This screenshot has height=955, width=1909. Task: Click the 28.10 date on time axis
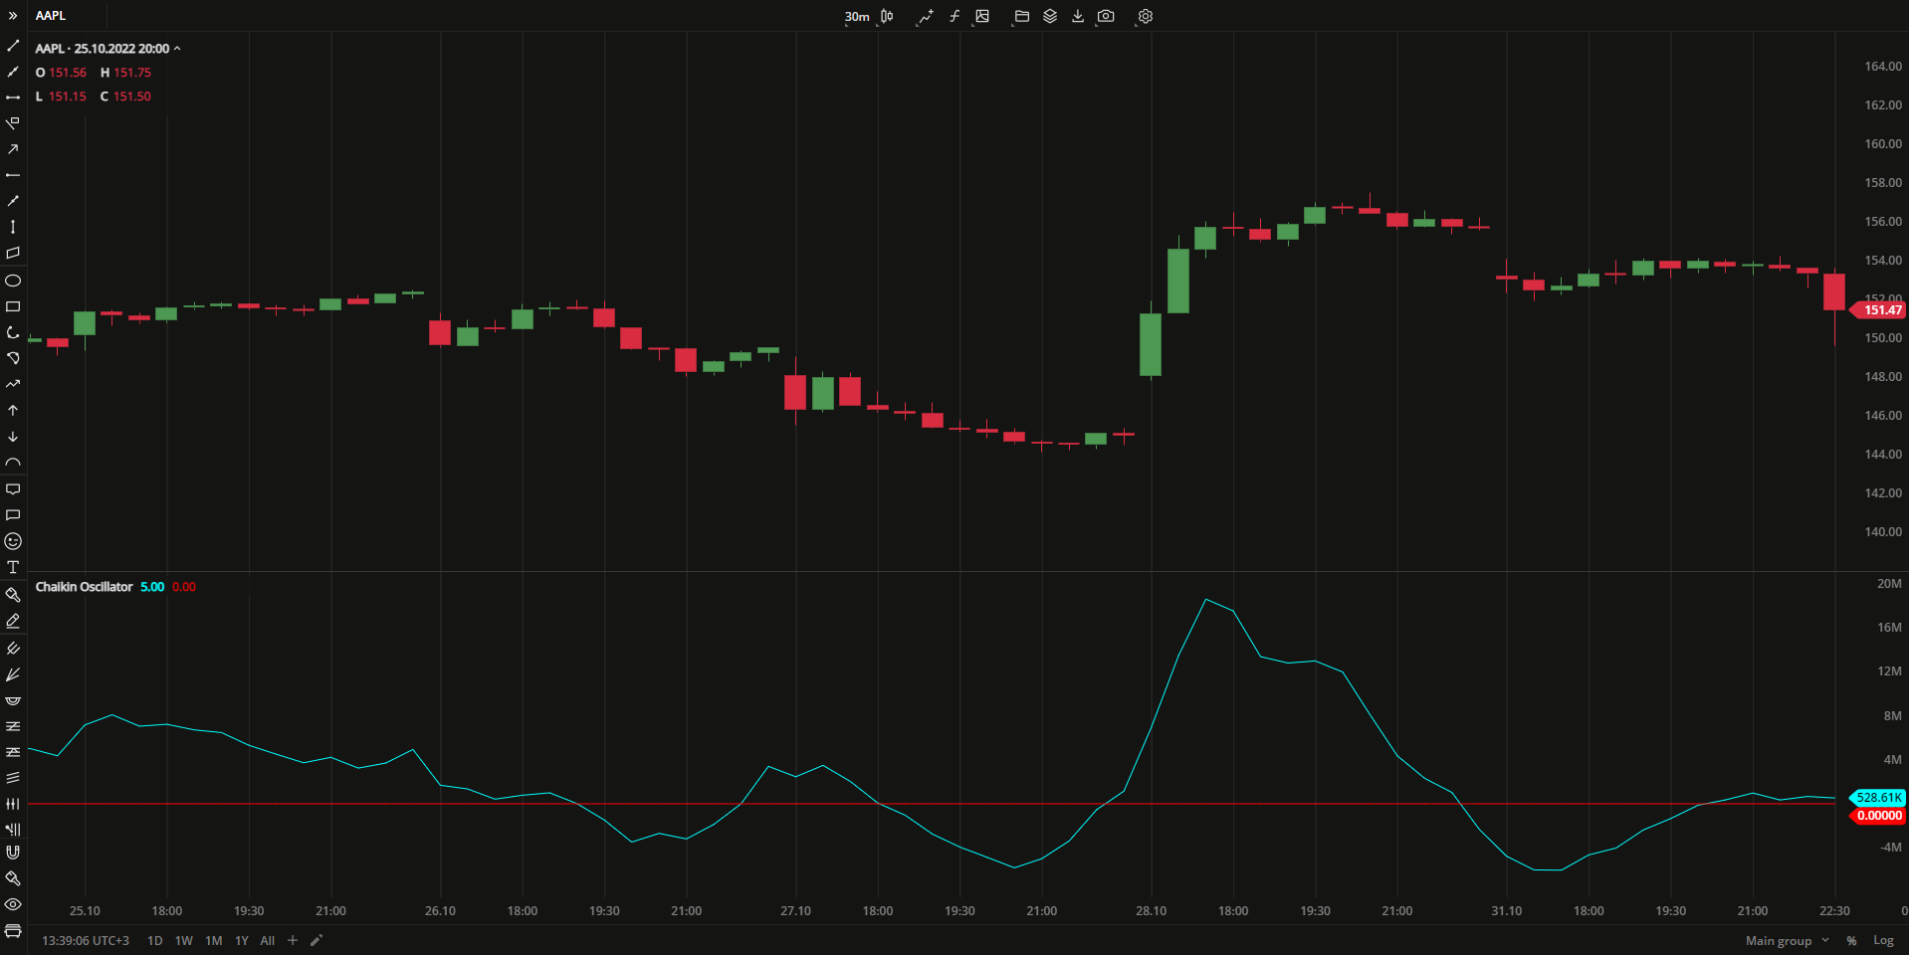(x=1151, y=910)
